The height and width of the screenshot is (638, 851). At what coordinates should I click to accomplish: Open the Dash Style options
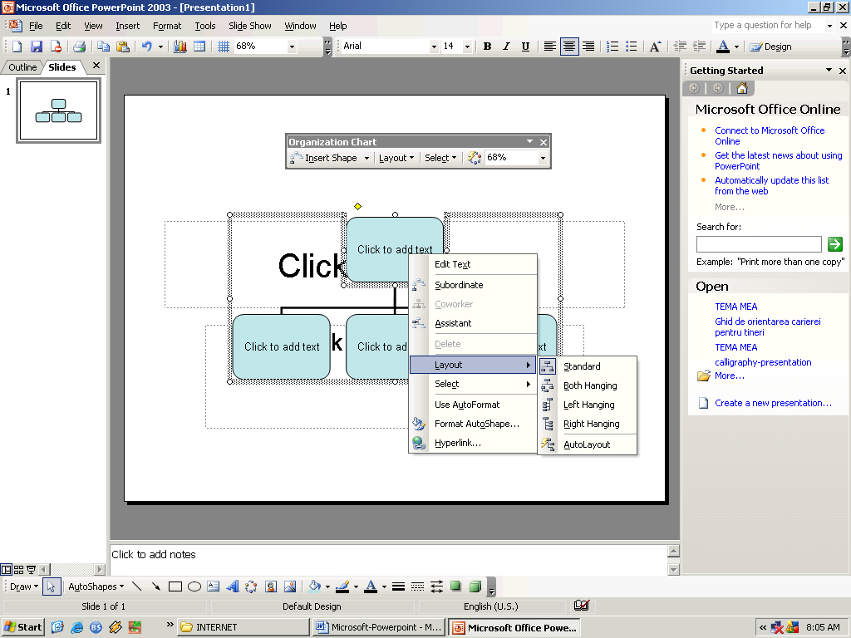417,586
